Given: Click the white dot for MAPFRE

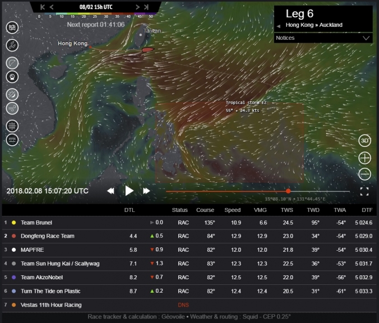Looking at the screenshot, I should point(14,250).
